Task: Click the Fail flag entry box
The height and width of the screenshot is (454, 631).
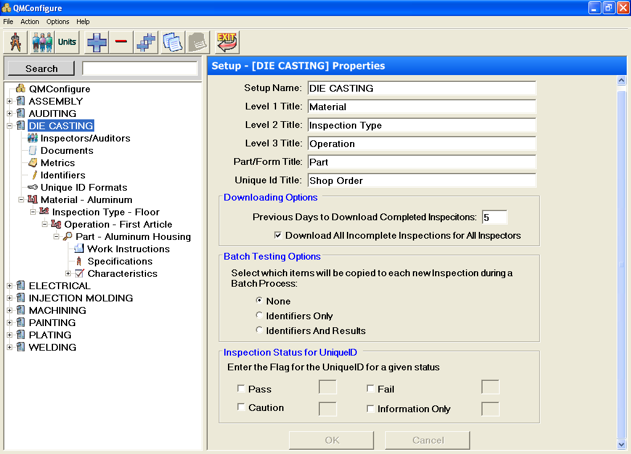Action: tap(490, 388)
